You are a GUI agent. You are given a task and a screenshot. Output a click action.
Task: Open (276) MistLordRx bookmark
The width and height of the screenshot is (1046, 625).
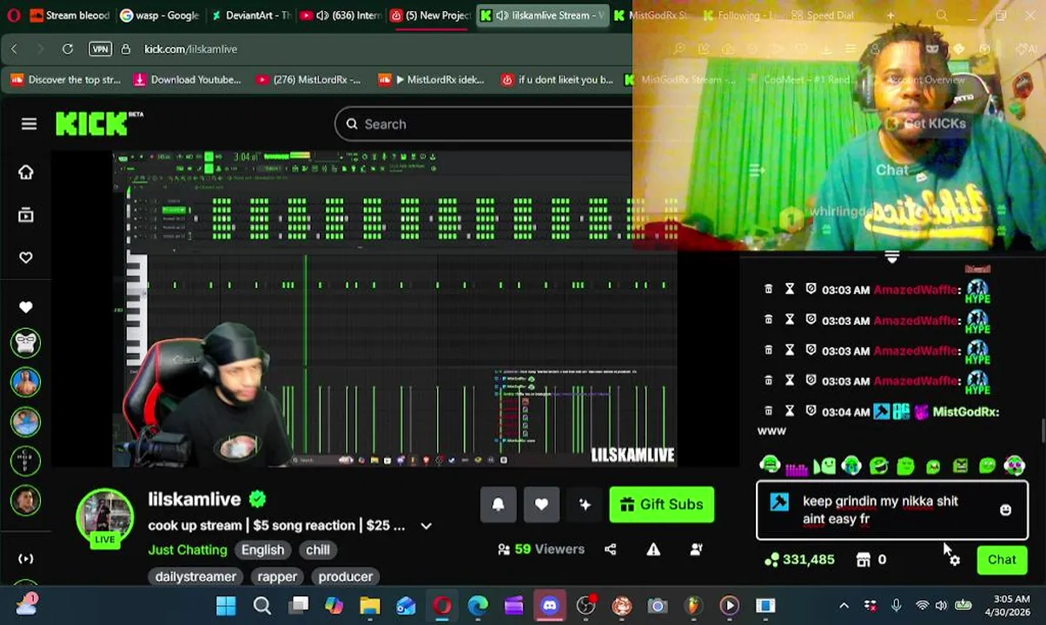click(x=308, y=80)
